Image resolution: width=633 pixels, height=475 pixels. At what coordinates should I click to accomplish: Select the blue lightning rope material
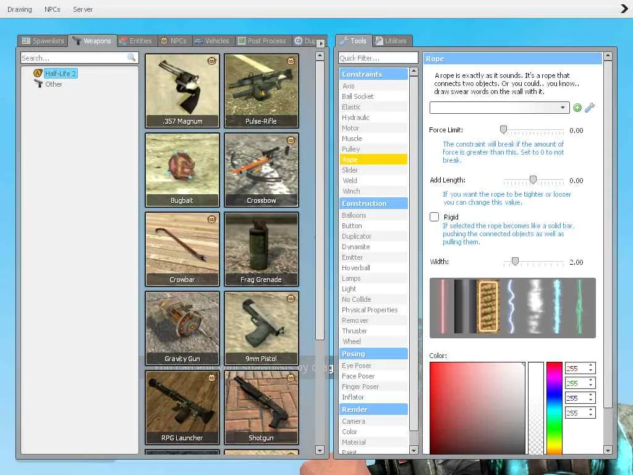tap(511, 307)
